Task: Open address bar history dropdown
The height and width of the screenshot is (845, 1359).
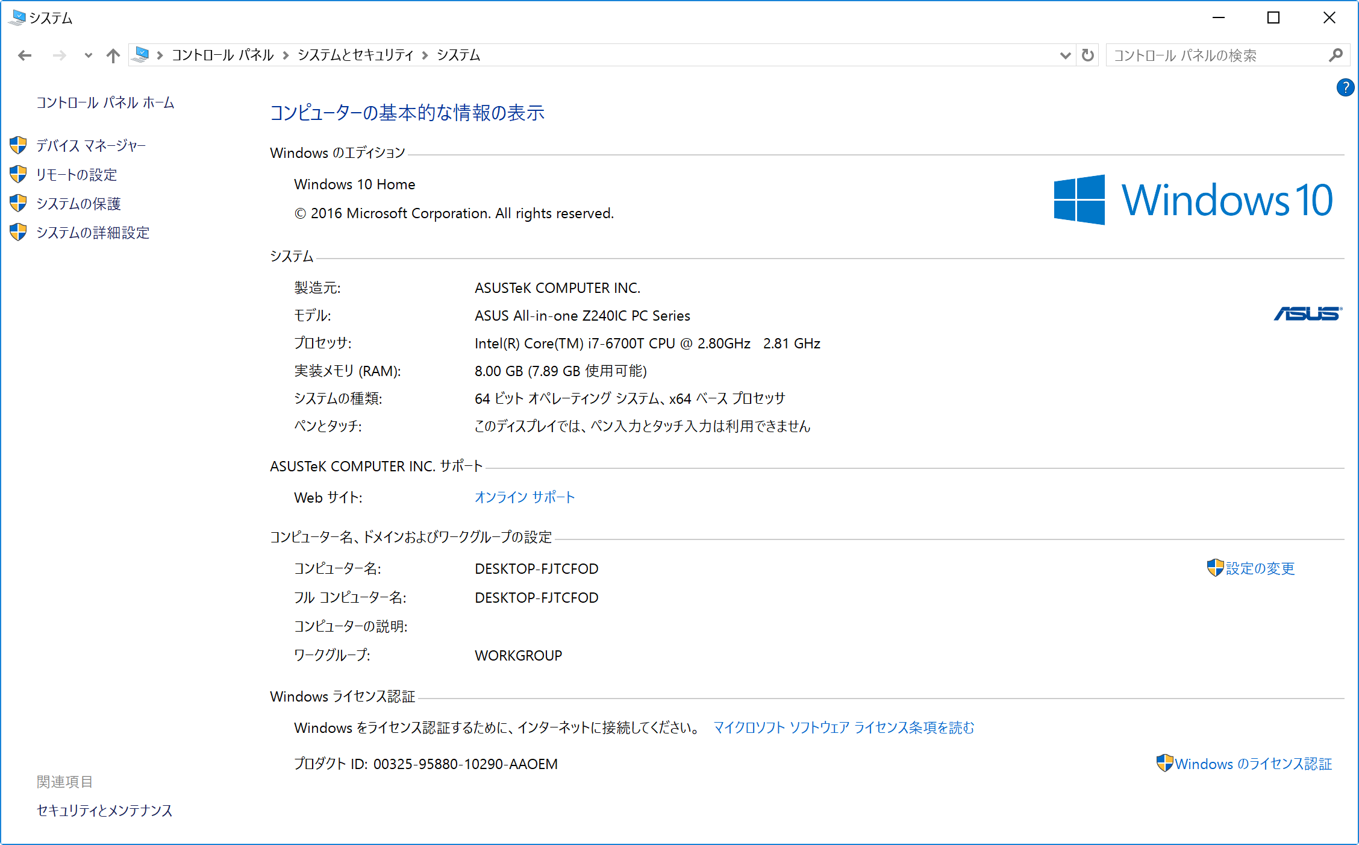Action: pyautogui.click(x=1065, y=55)
